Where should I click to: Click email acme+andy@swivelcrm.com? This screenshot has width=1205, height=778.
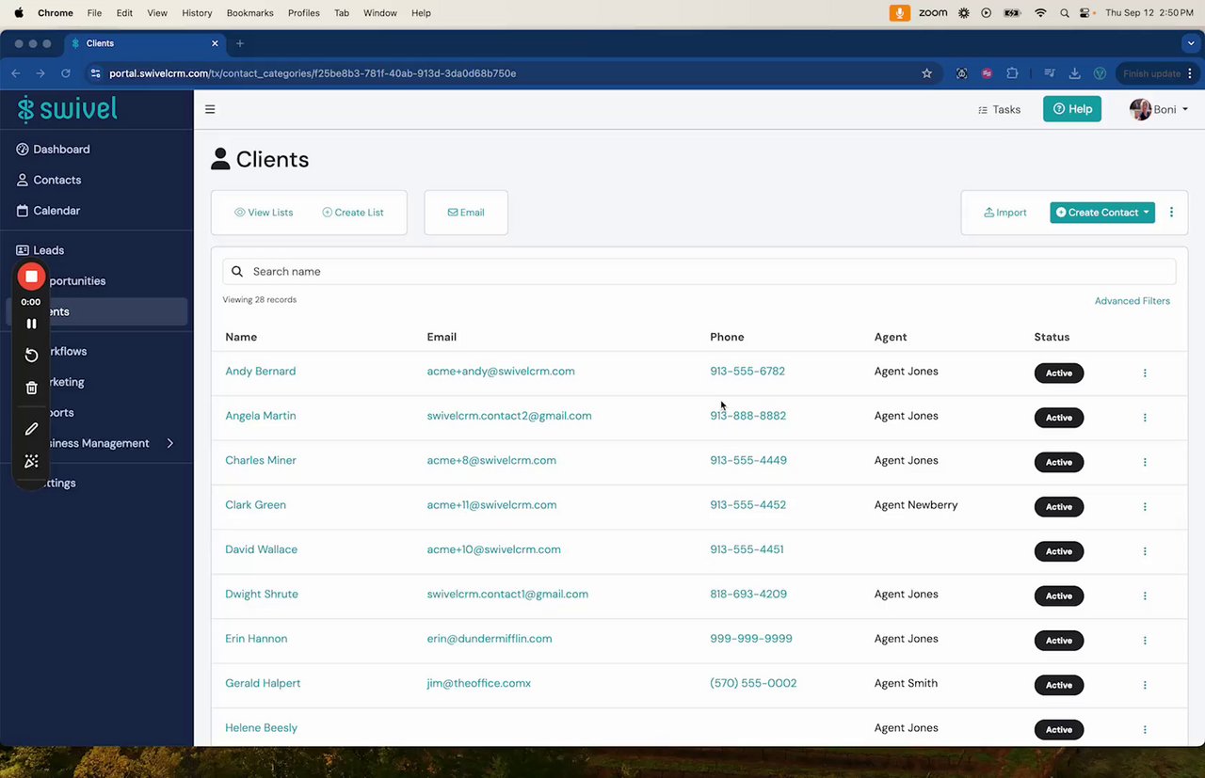click(x=501, y=372)
